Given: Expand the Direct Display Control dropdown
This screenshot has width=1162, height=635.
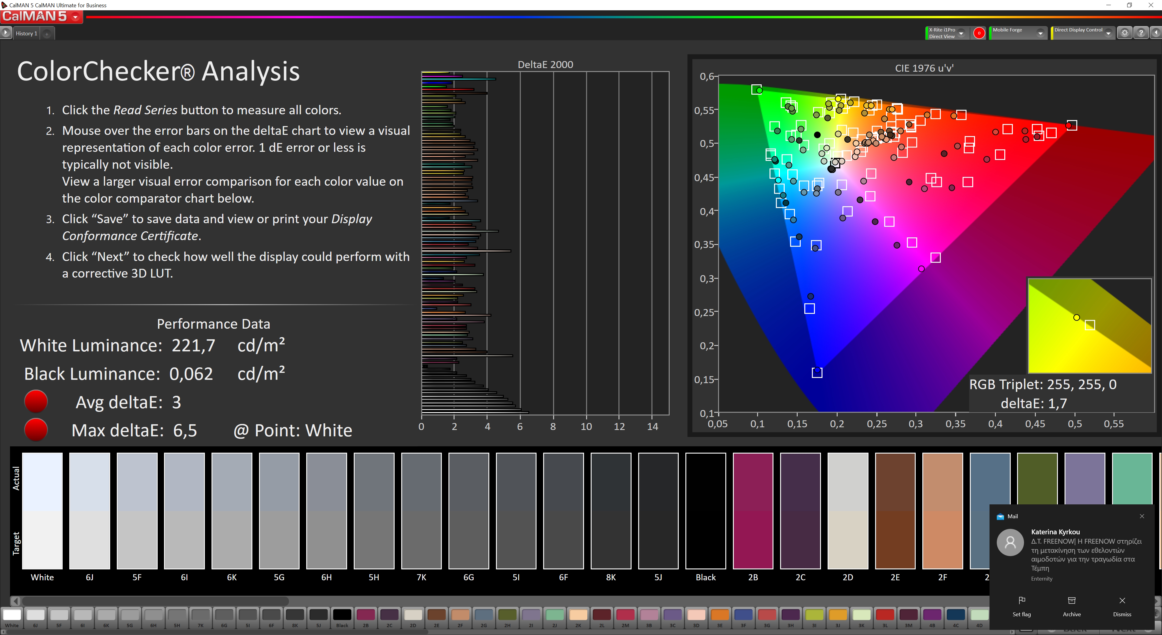Looking at the screenshot, I should [1108, 33].
